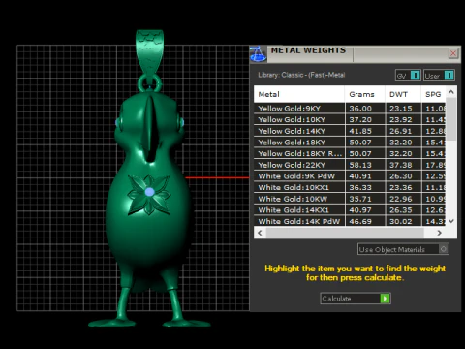Click the 40.91 grams value

(360, 176)
